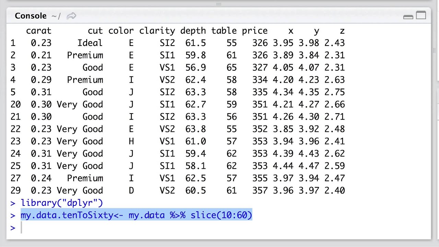Select the Console tab
The width and height of the screenshot is (439, 247).
(x=31, y=16)
